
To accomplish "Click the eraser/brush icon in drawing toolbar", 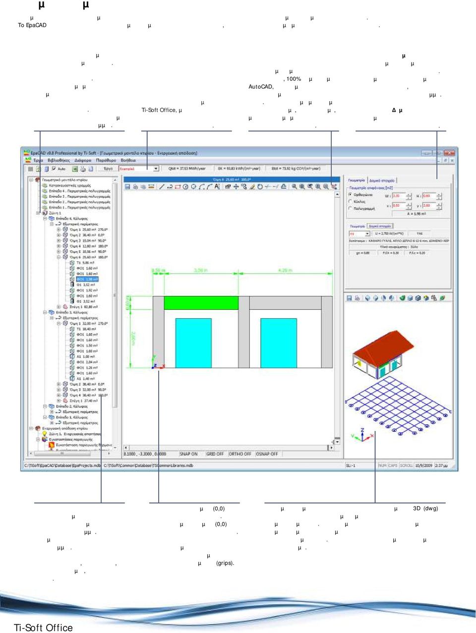I will point(252,186).
